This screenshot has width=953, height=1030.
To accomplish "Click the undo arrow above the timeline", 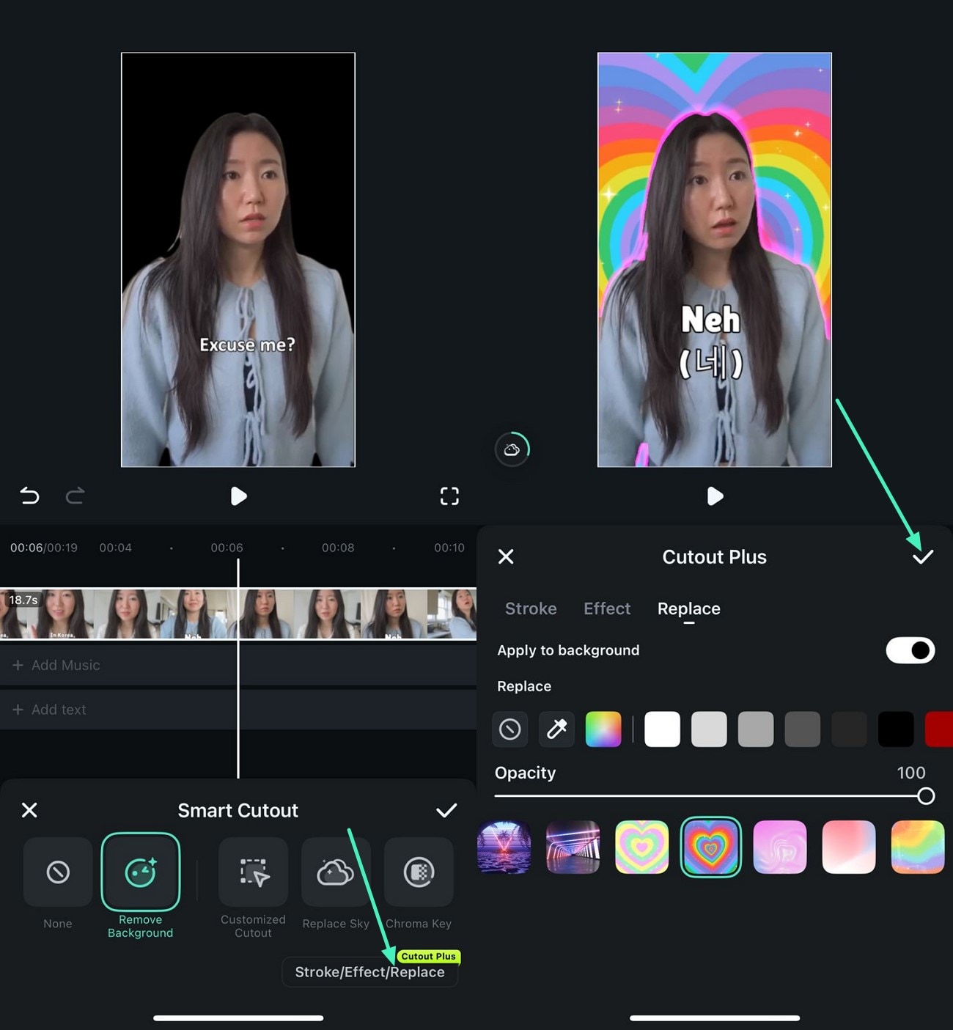I will point(29,496).
